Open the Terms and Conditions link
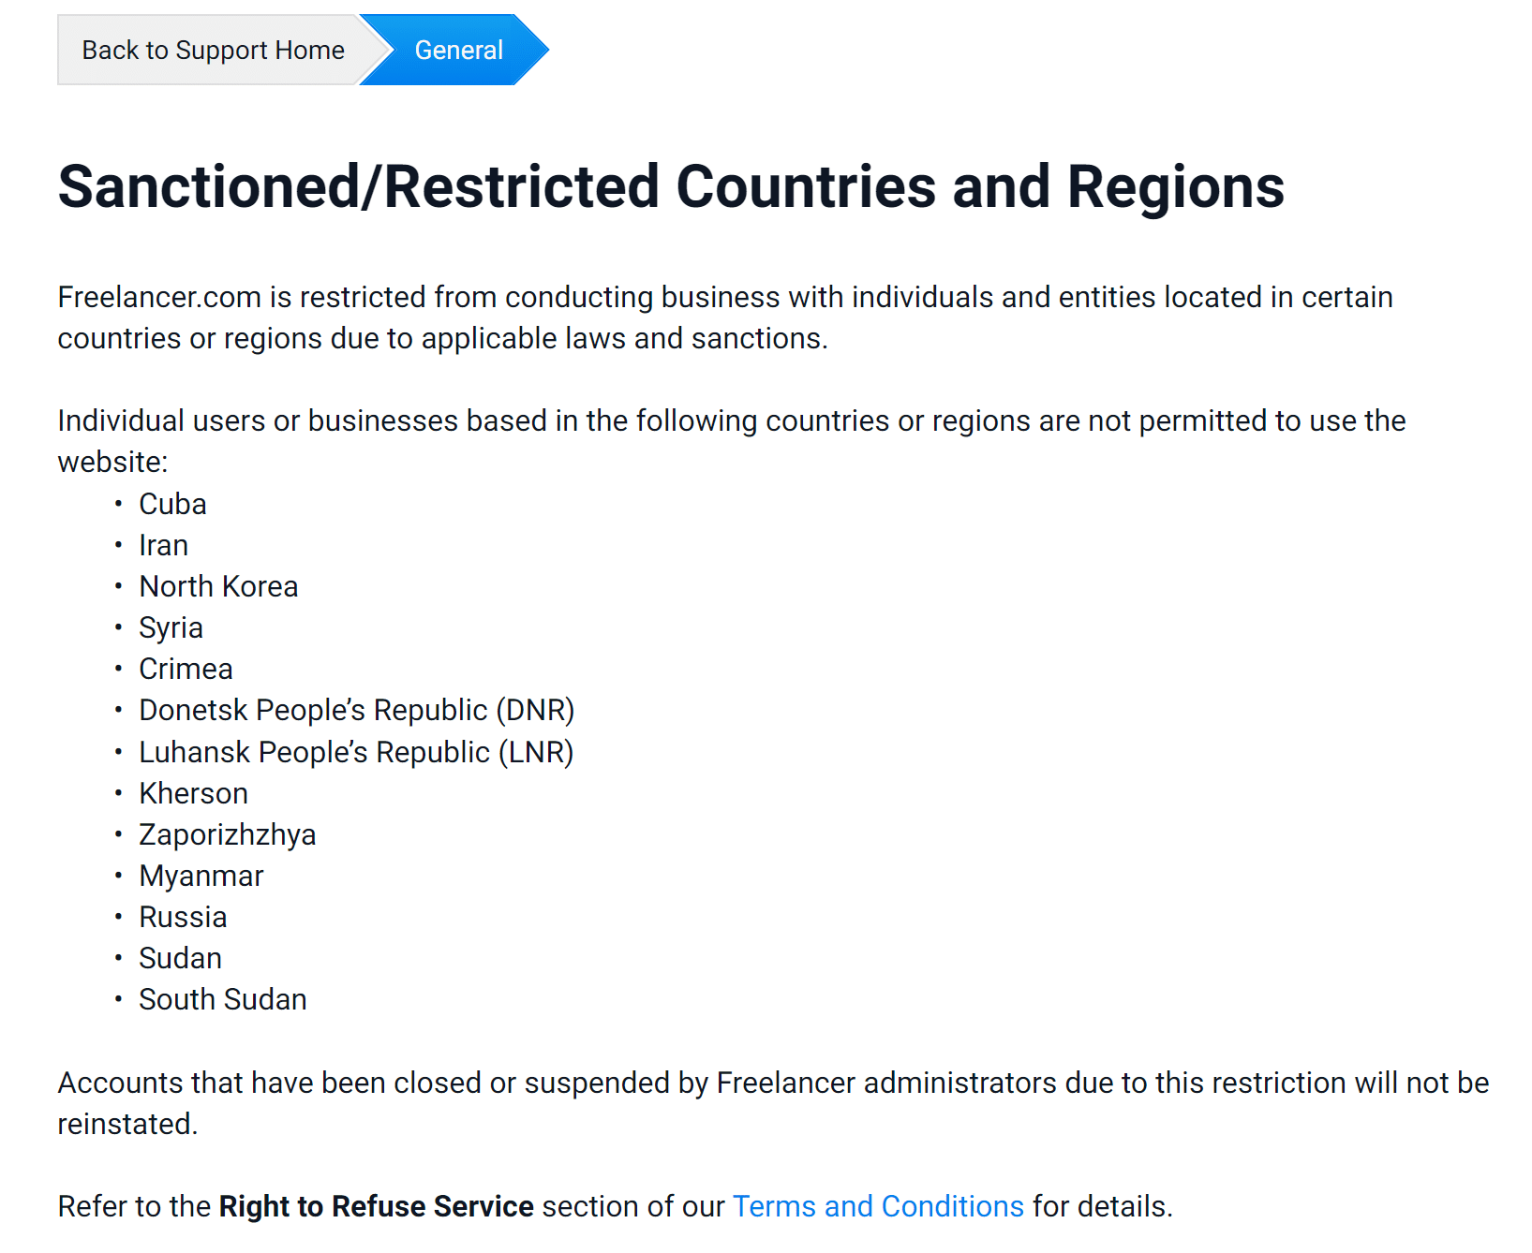Viewport: 1532px width, 1253px height. (877, 1206)
